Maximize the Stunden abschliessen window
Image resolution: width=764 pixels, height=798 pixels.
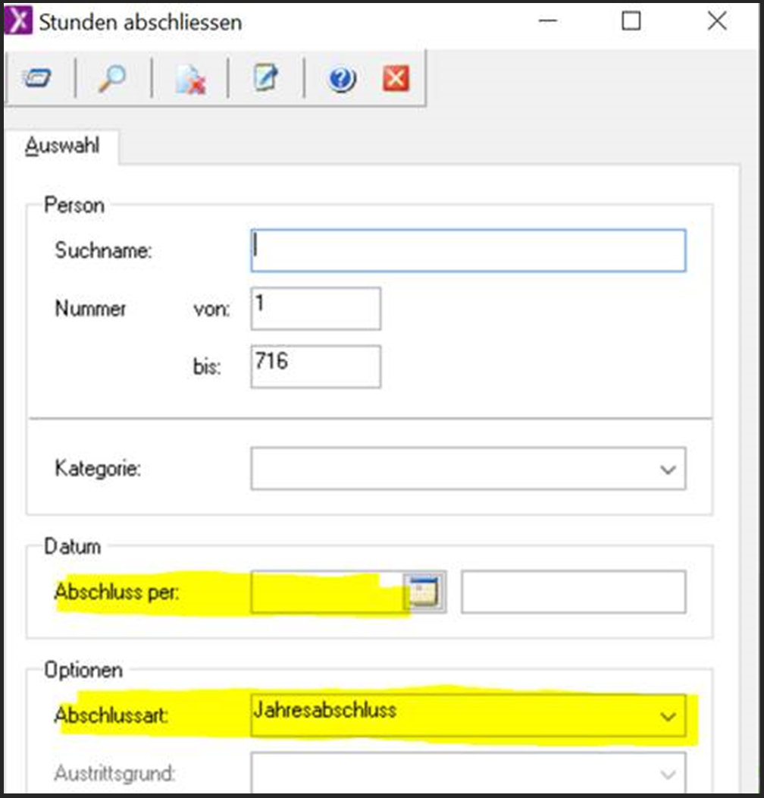tap(631, 21)
